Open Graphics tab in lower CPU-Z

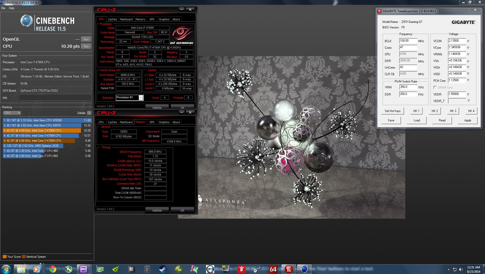tap(164, 122)
